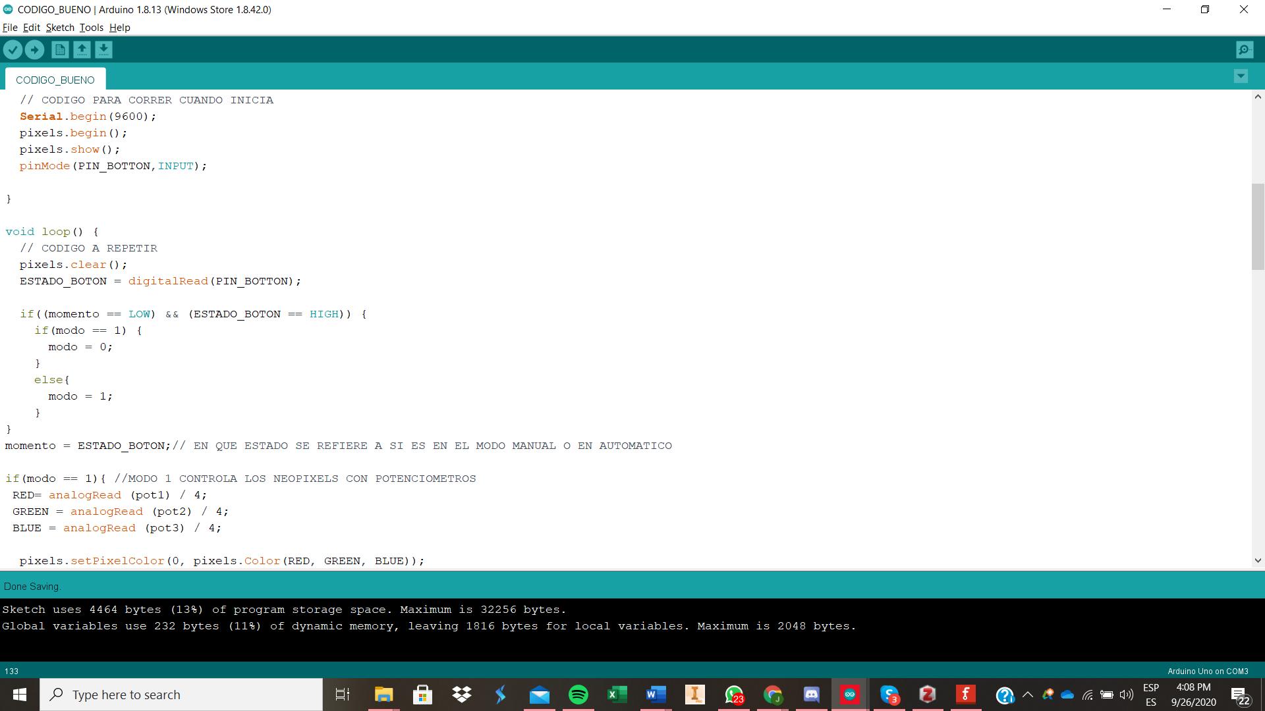The width and height of the screenshot is (1265, 711).
Task: Click the Help menu item
Action: (120, 27)
